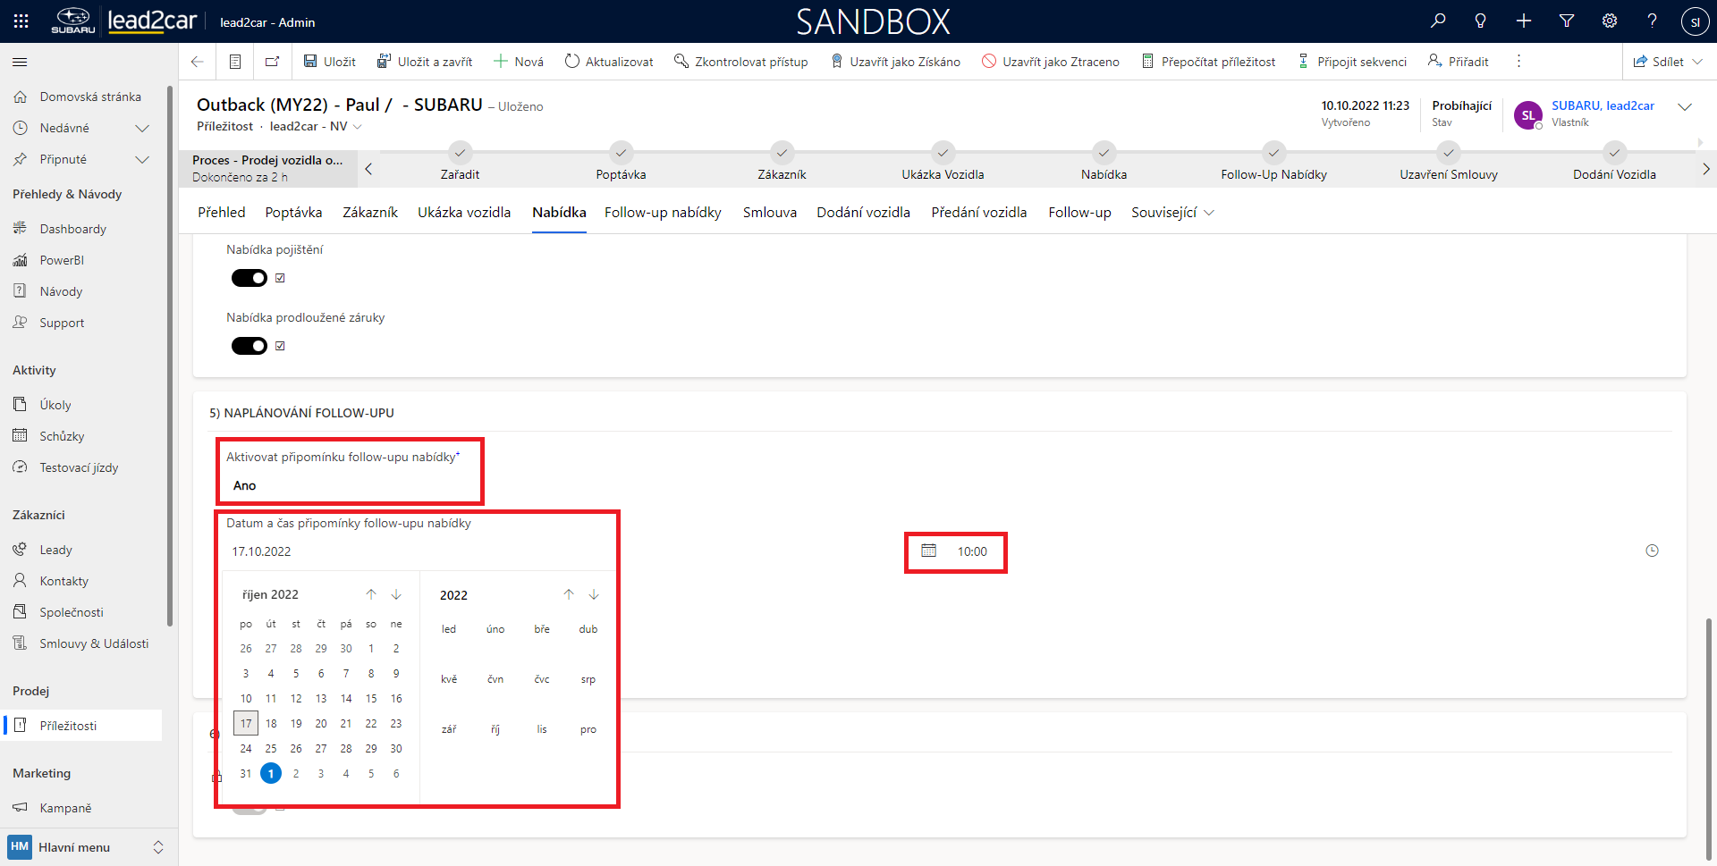Click the back arrow in command bar
Image resolution: width=1717 pixels, height=866 pixels.
[198, 62]
